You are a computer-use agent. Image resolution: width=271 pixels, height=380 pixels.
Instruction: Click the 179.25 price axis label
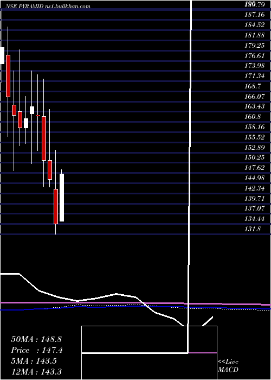[x=255, y=45]
